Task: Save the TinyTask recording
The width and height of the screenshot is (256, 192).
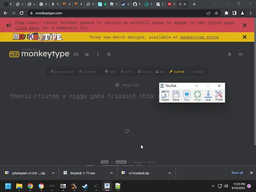Action: pos(176,96)
